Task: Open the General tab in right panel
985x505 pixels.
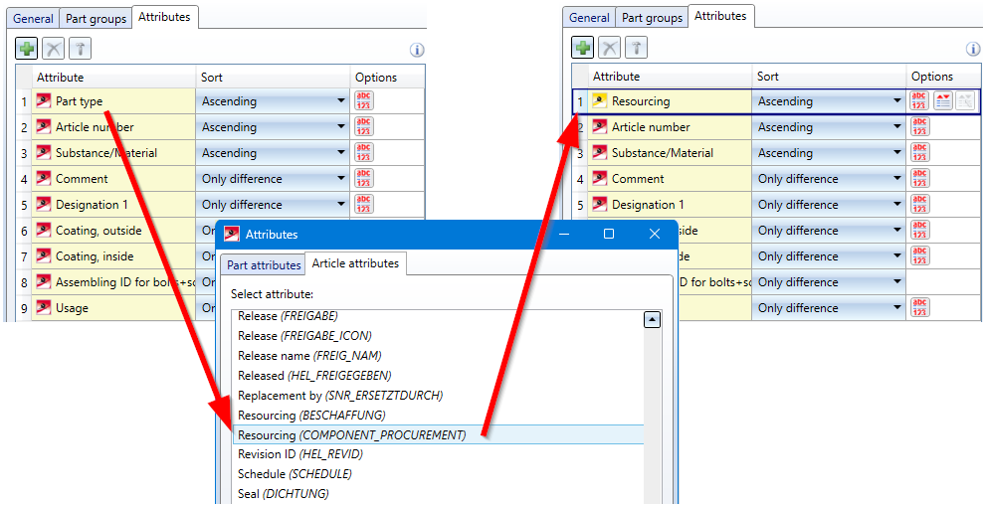Action: (x=589, y=18)
